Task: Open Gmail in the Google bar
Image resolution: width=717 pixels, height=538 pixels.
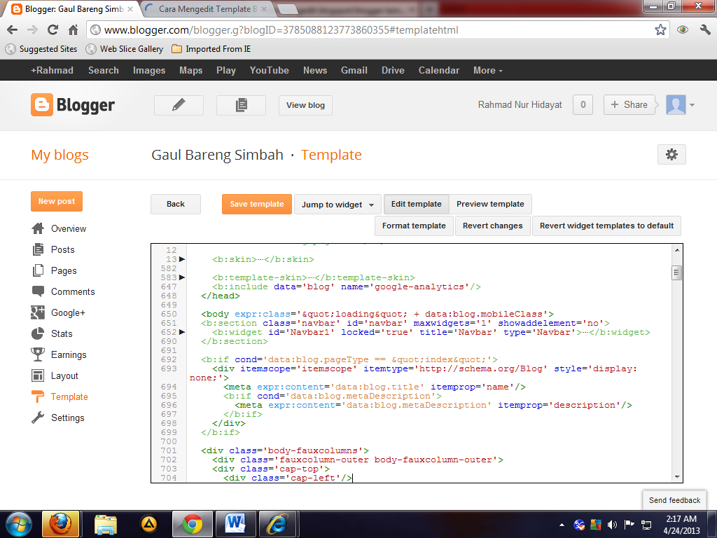Action: 354,71
